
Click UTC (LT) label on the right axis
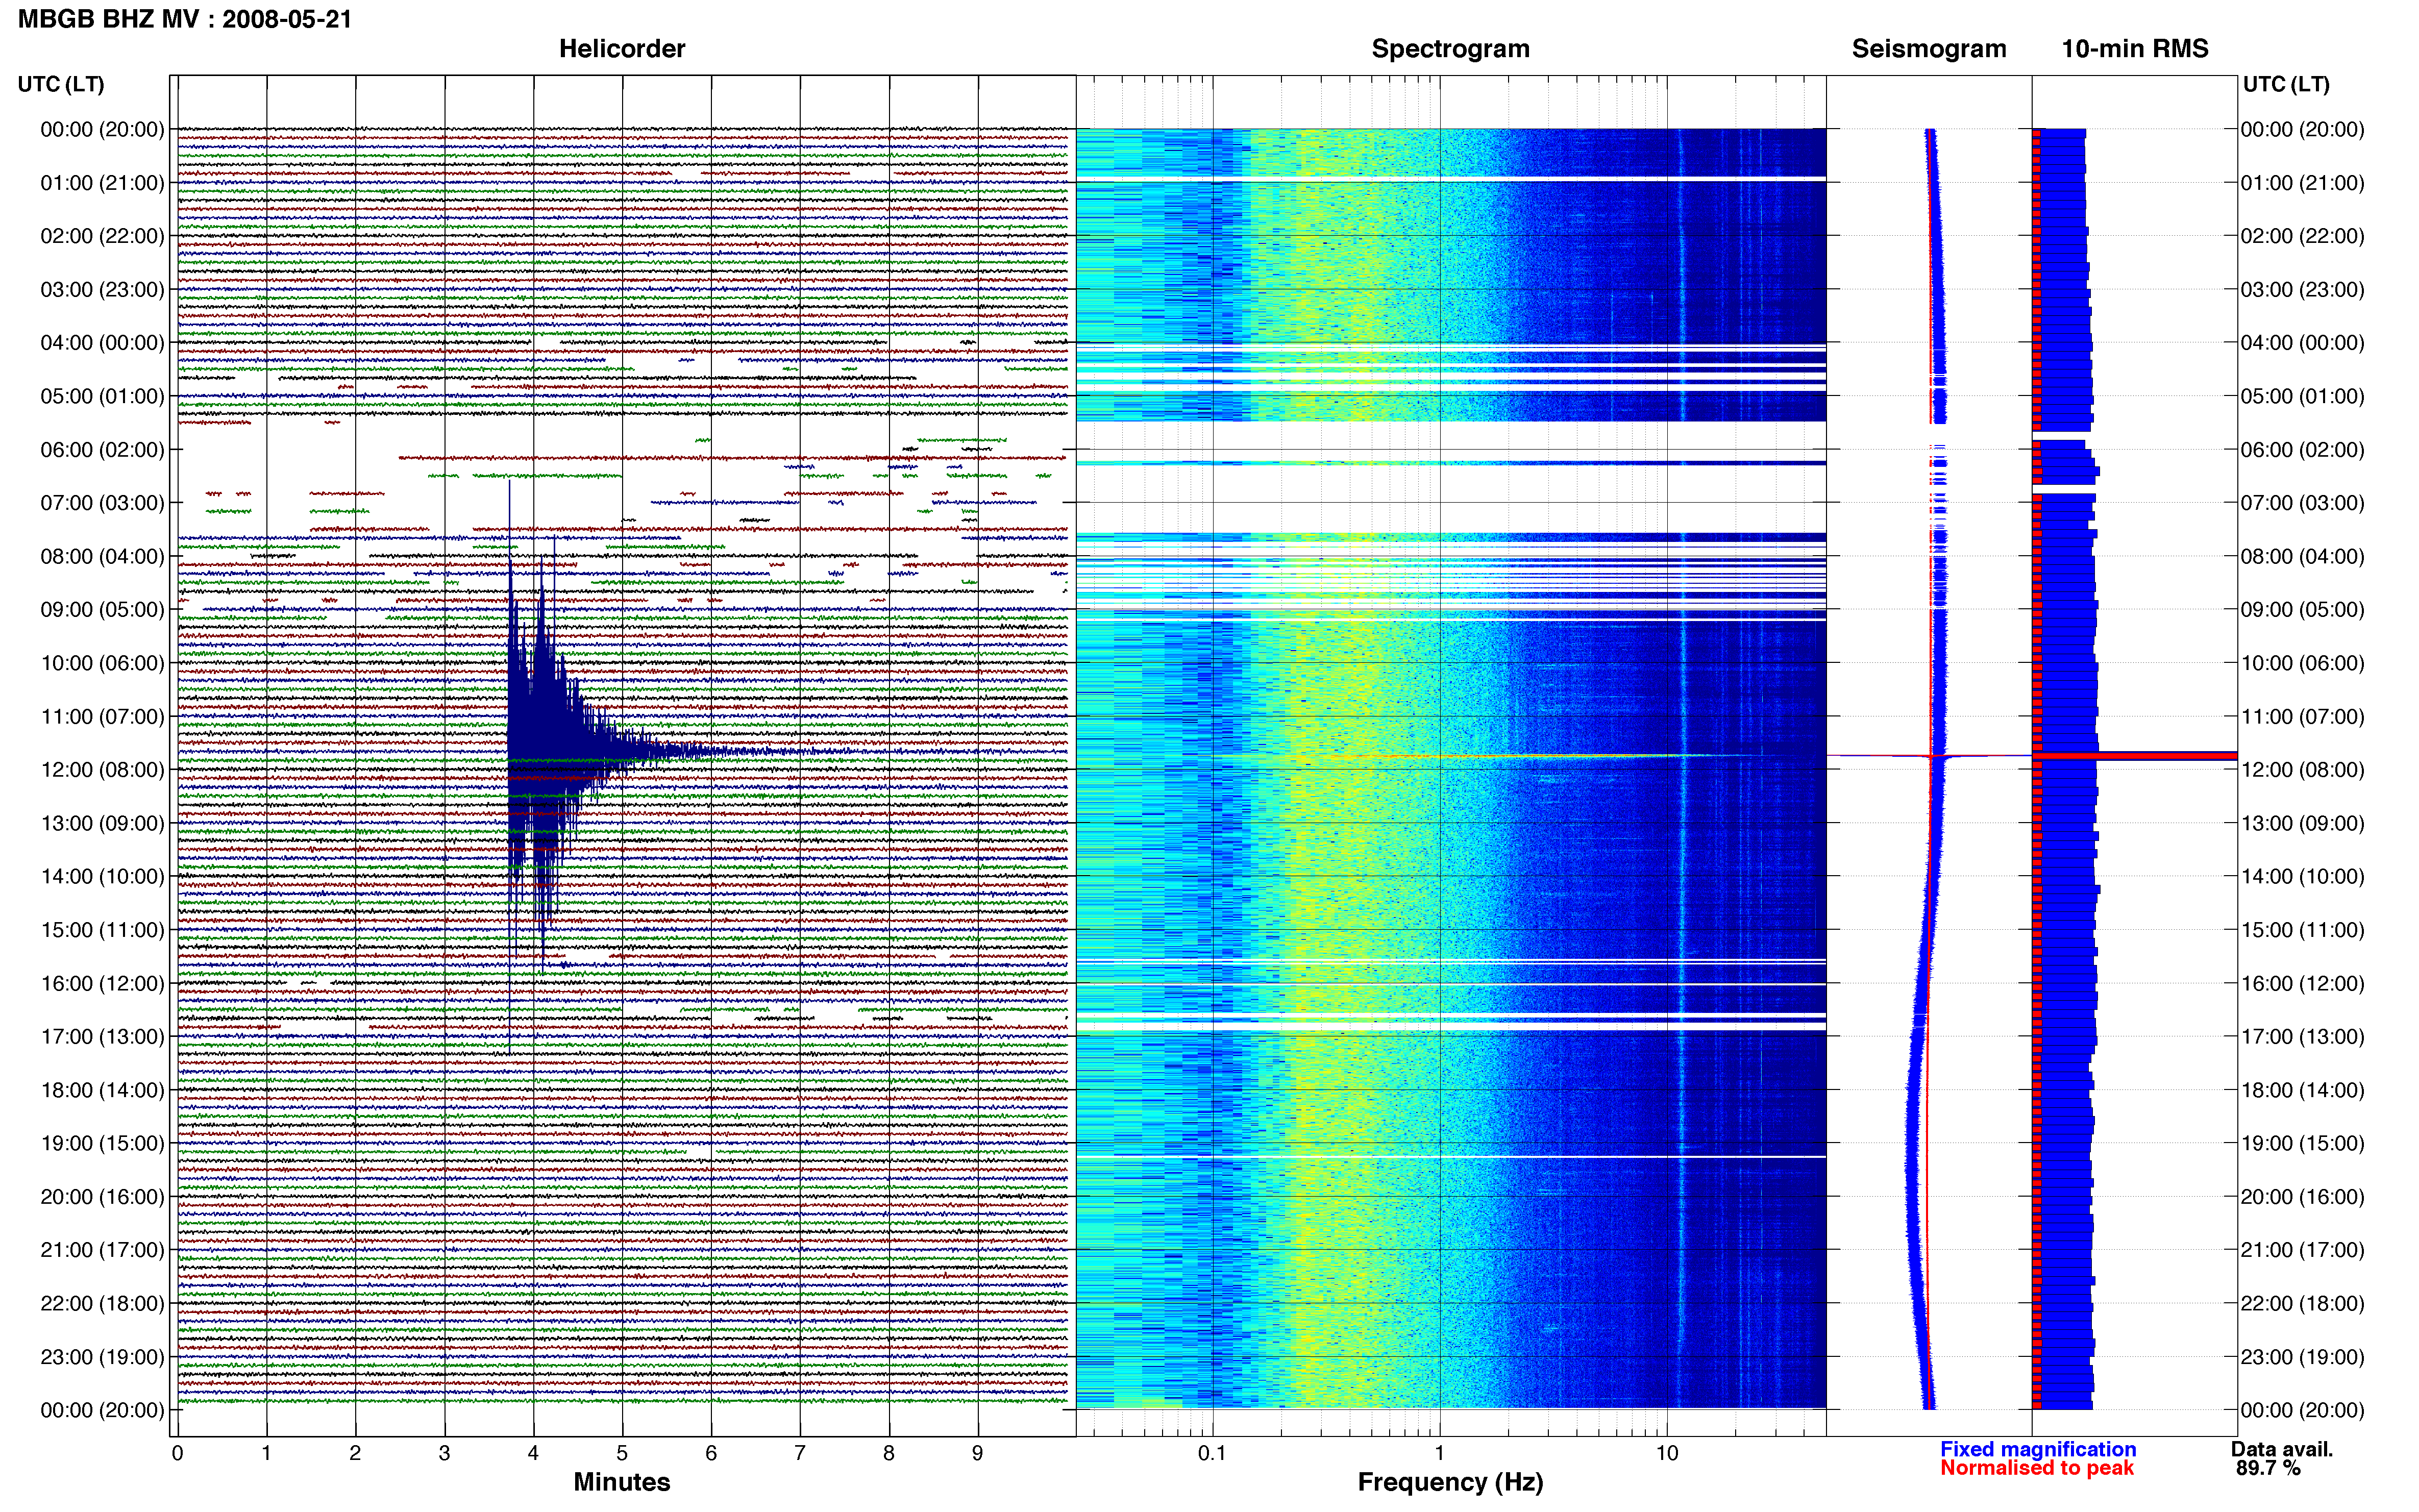[2286, 84]
